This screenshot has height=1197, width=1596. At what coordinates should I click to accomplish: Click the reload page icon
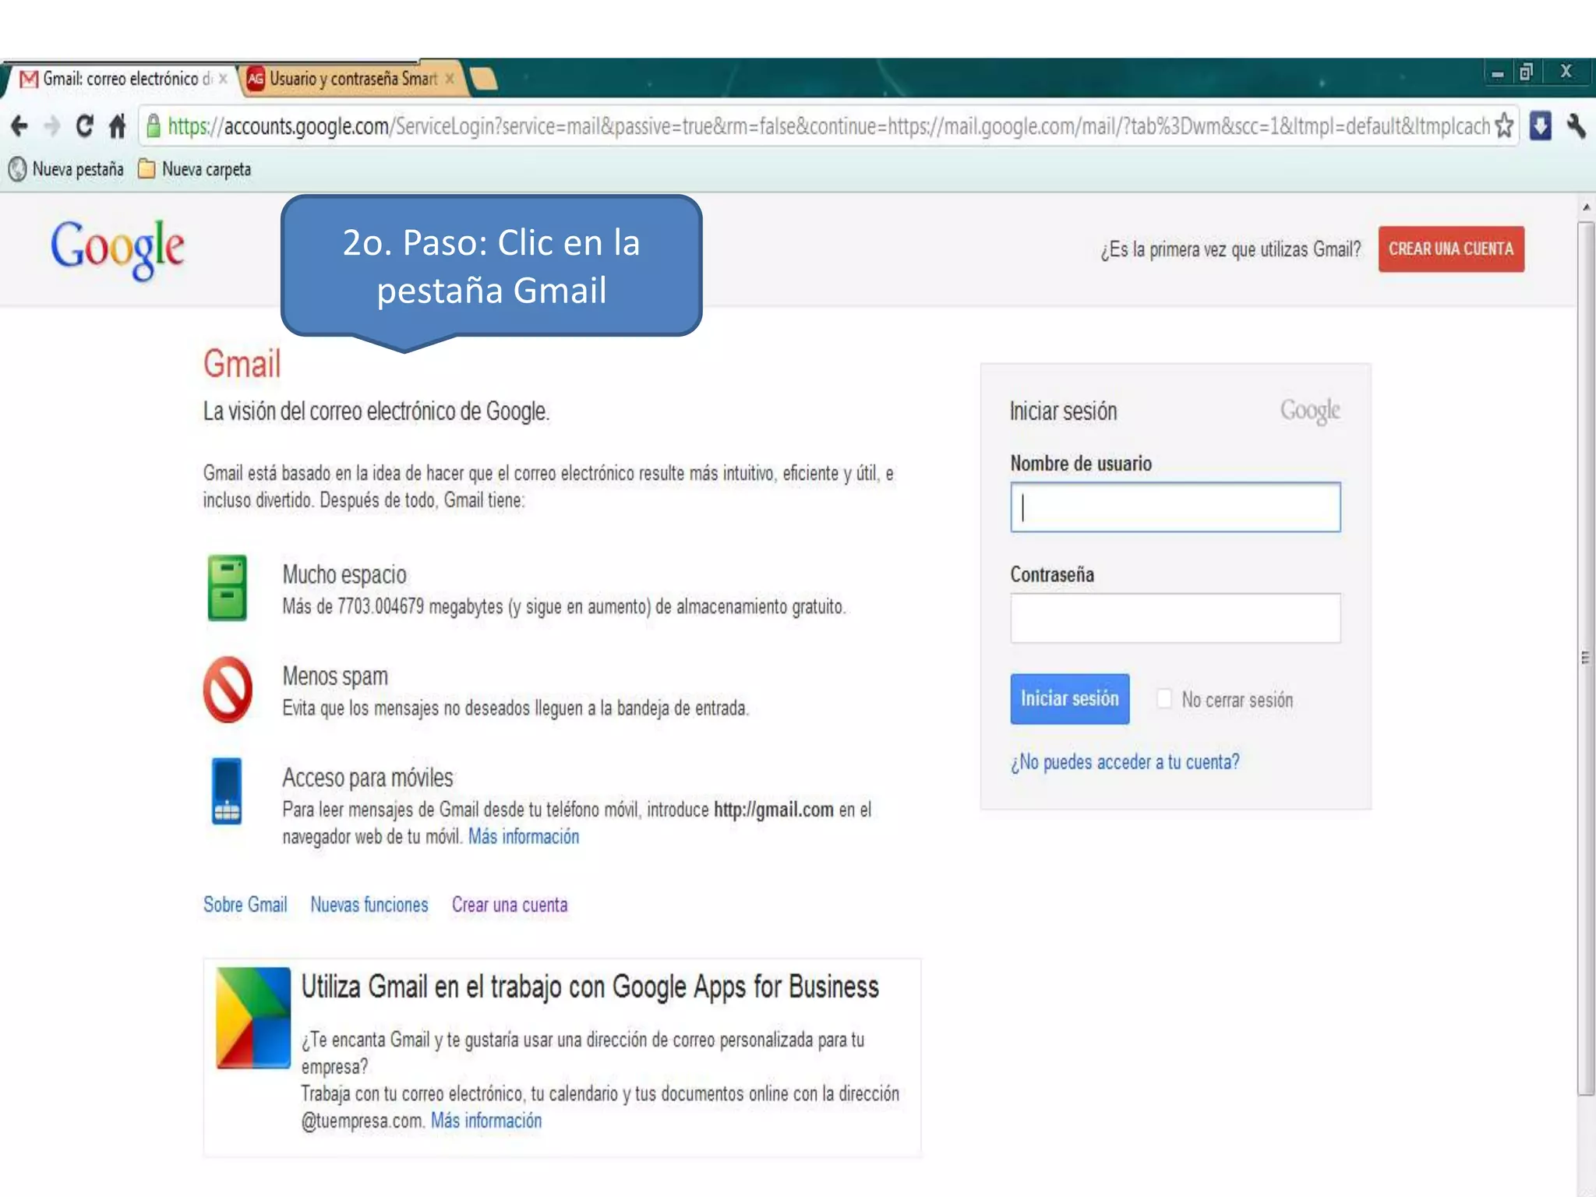point(84,125)
